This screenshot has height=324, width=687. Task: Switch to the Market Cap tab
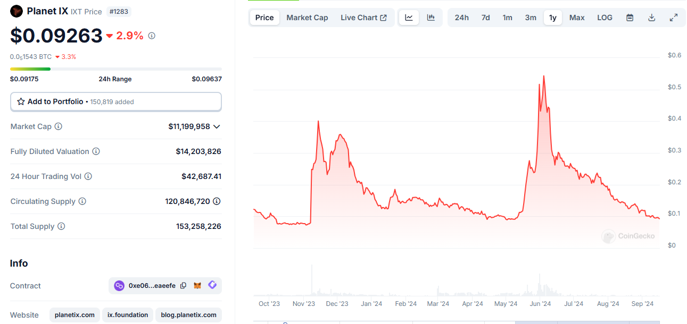[x=307, y=18]
